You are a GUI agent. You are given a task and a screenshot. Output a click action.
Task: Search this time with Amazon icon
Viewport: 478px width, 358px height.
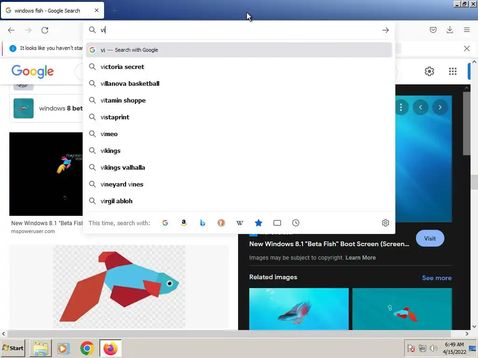pyautogui.click(x=184, y=223)
